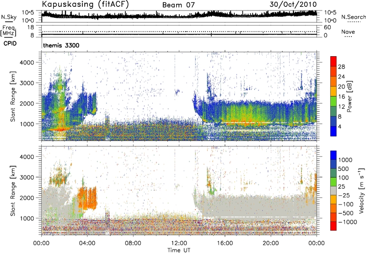Click the gray ±25 velocity colorbar swatch

(334, 190)
